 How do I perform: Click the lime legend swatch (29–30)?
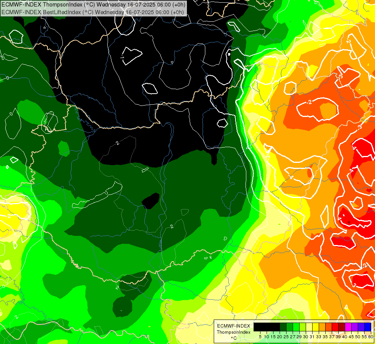pyautogui.click(x=303, y=327)
